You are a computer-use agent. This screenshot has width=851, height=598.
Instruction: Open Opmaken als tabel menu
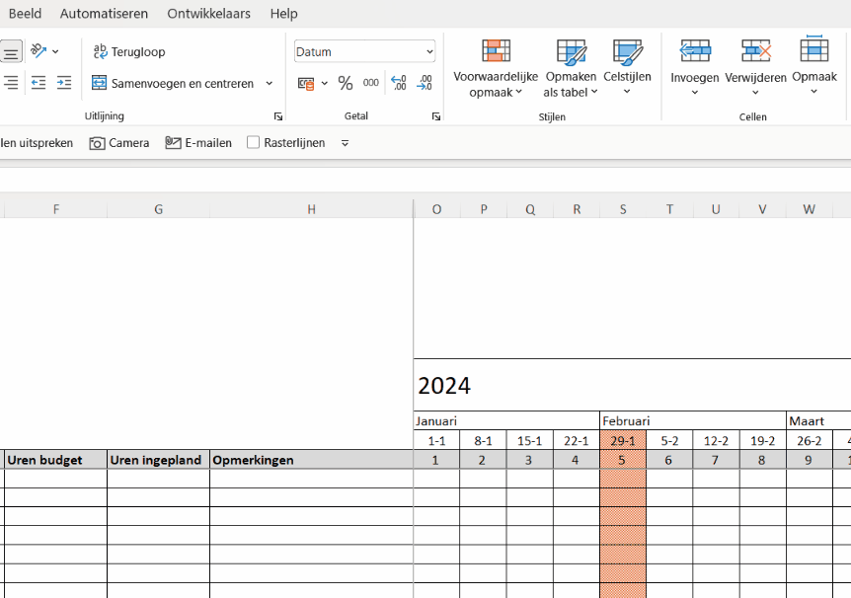tap(571, 69)
